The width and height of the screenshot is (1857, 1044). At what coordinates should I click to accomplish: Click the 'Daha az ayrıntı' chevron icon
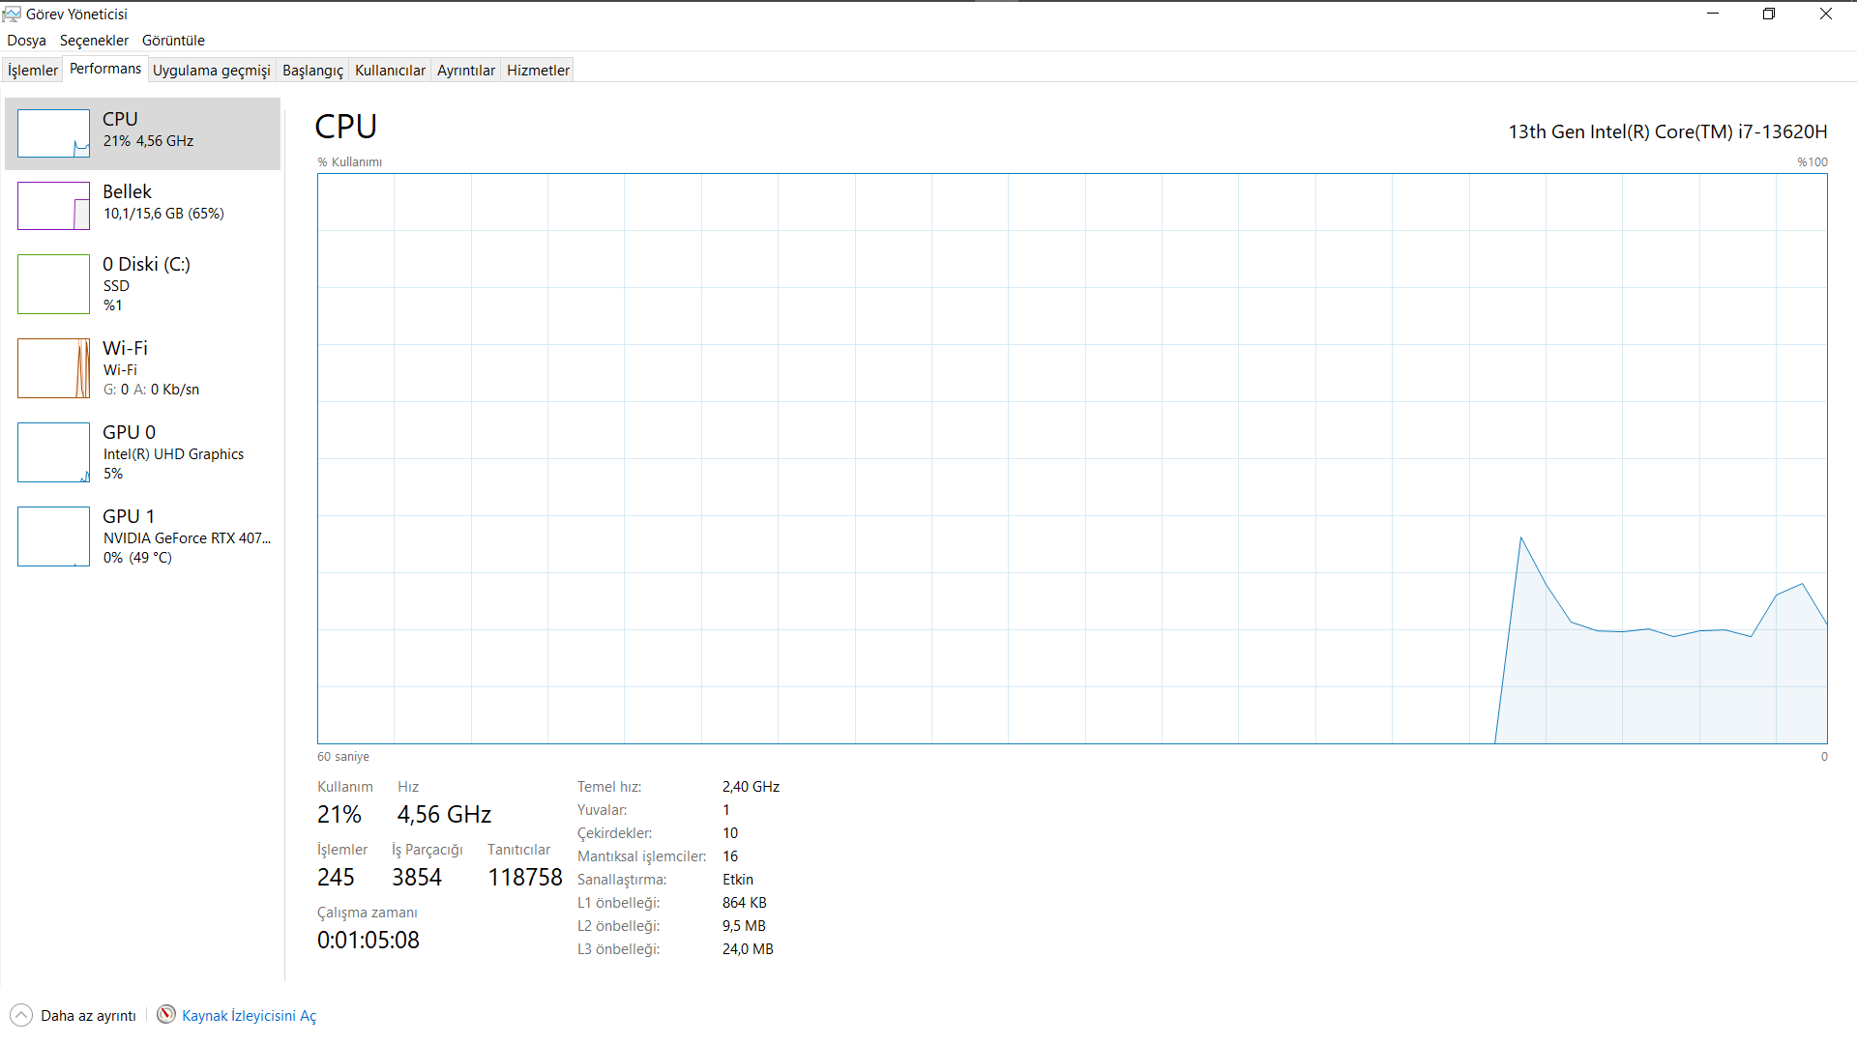pyautogui.click(x=21, y=1015)
